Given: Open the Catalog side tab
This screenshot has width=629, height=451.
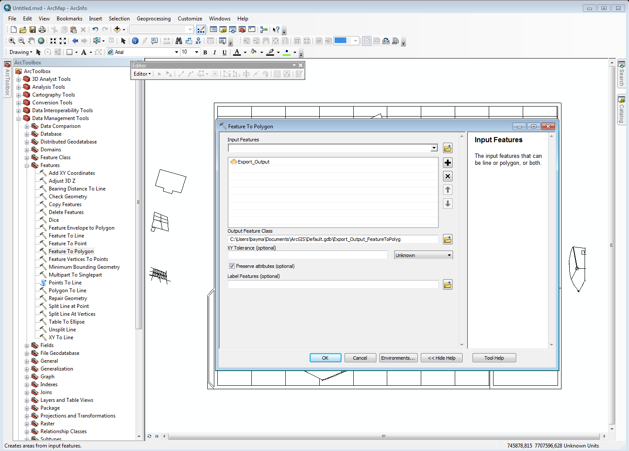Looking at the screenshot, I should click(x=622, y=110).
